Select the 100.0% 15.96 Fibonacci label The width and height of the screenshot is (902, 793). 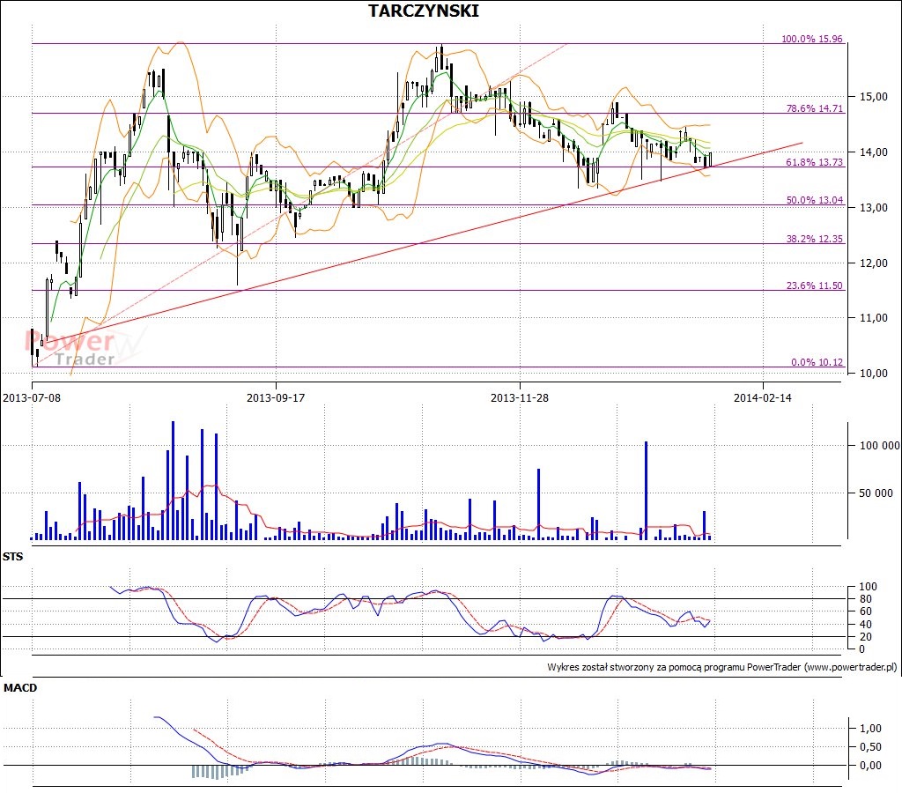pos(811,39)
